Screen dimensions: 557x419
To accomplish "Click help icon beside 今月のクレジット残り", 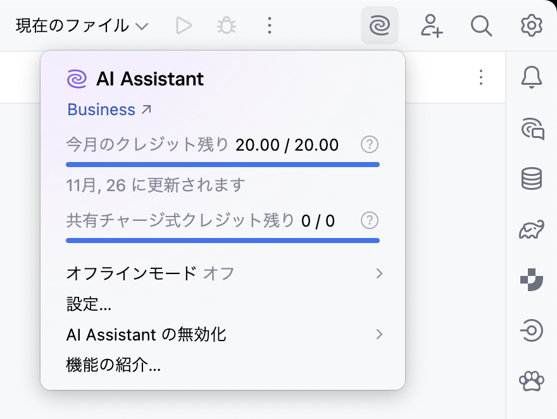I will point(370,145).
